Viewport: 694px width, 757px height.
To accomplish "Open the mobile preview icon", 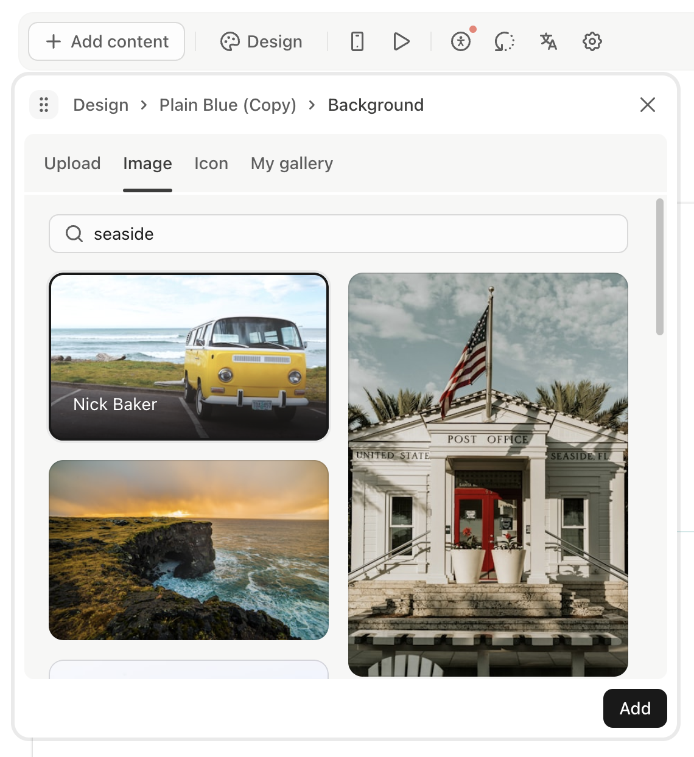I will click(357, 41).
